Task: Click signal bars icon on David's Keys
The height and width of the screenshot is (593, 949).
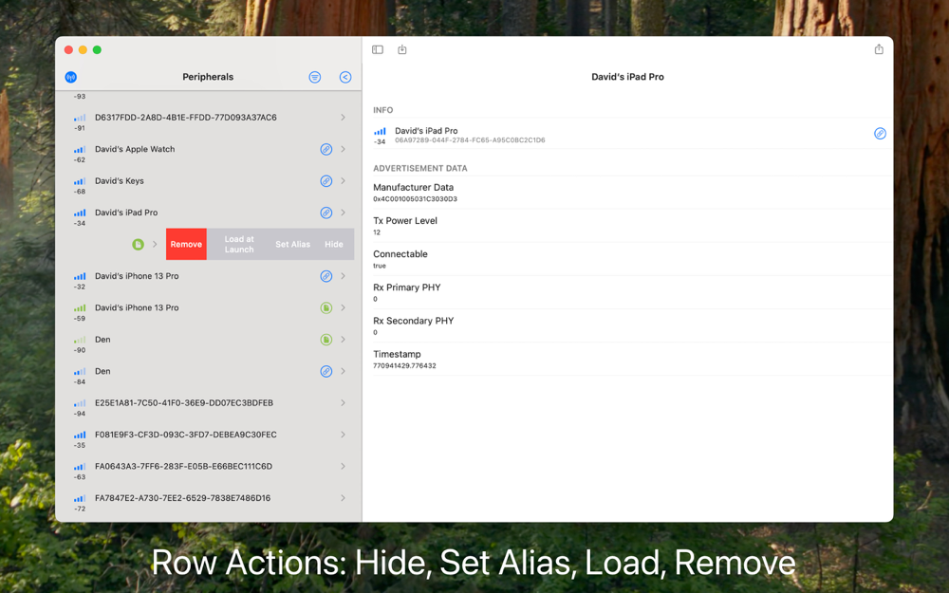Action: point(80,181)
